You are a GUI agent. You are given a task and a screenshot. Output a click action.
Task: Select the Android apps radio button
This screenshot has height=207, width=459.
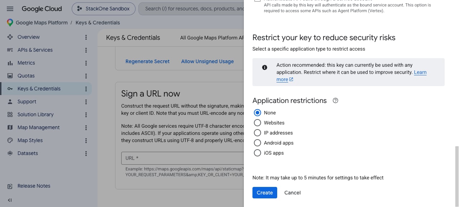coord(257,143)
